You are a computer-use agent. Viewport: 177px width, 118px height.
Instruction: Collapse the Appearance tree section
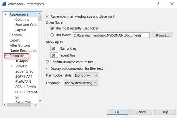pyautogui.click(x=6, y=14)
